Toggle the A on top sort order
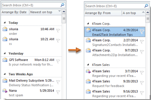This screenshot has height=100, width=151. pos(134,13)
